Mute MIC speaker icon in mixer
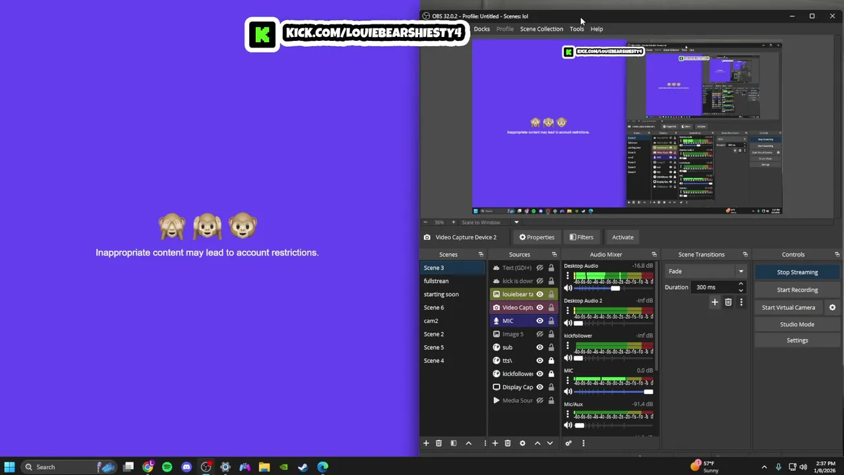Viewport: 844px width, 475px height. pyautogui.click(x=568, y=392)
